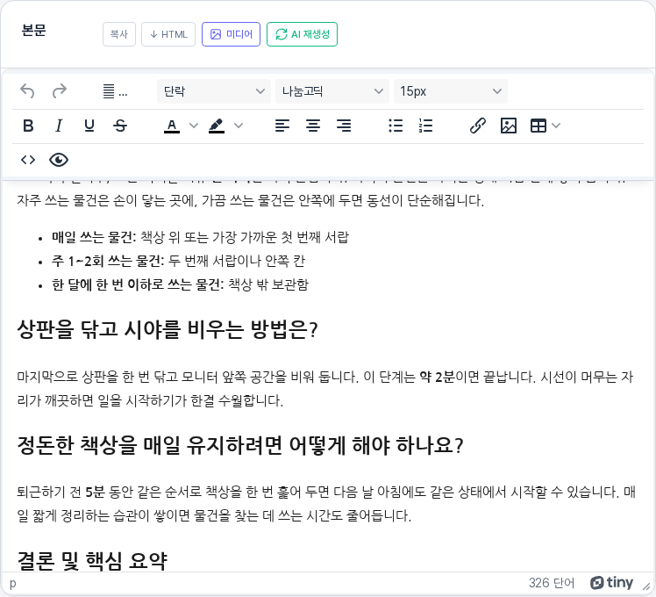This screenshot has width=656, height=597.
Task: Center align the text
Action: tap(313, 126)
